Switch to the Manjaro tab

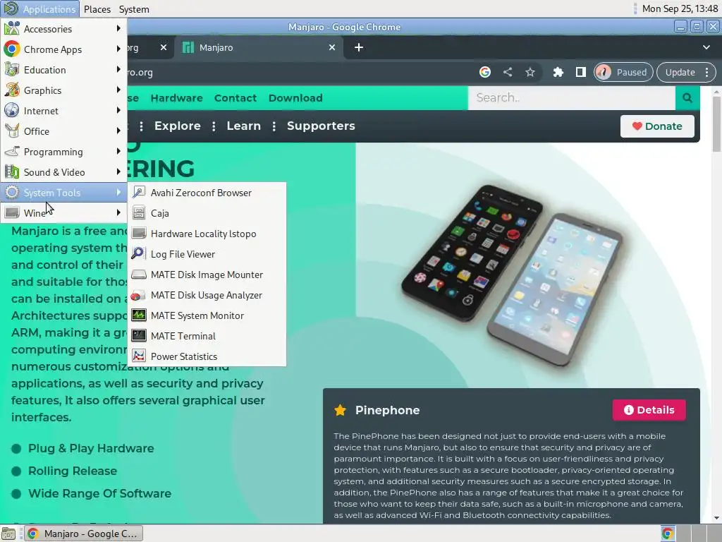point(258,47)
